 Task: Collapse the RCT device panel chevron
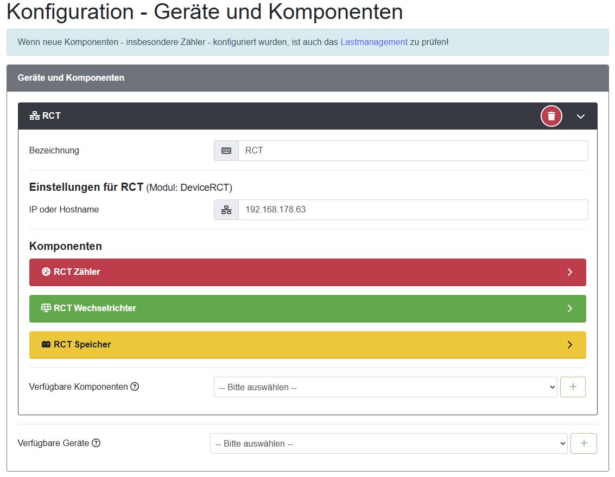(x=580, y=117)
